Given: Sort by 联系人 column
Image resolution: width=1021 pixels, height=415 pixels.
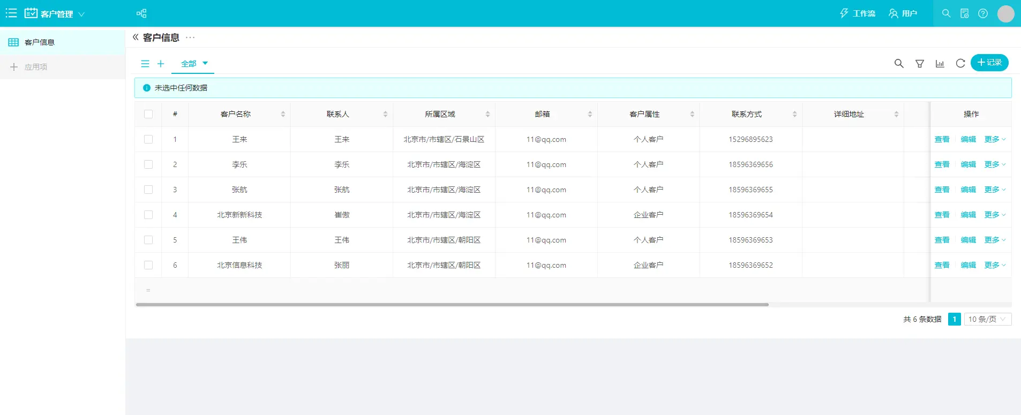Looking at the screenshot, I should pos(385,114).
